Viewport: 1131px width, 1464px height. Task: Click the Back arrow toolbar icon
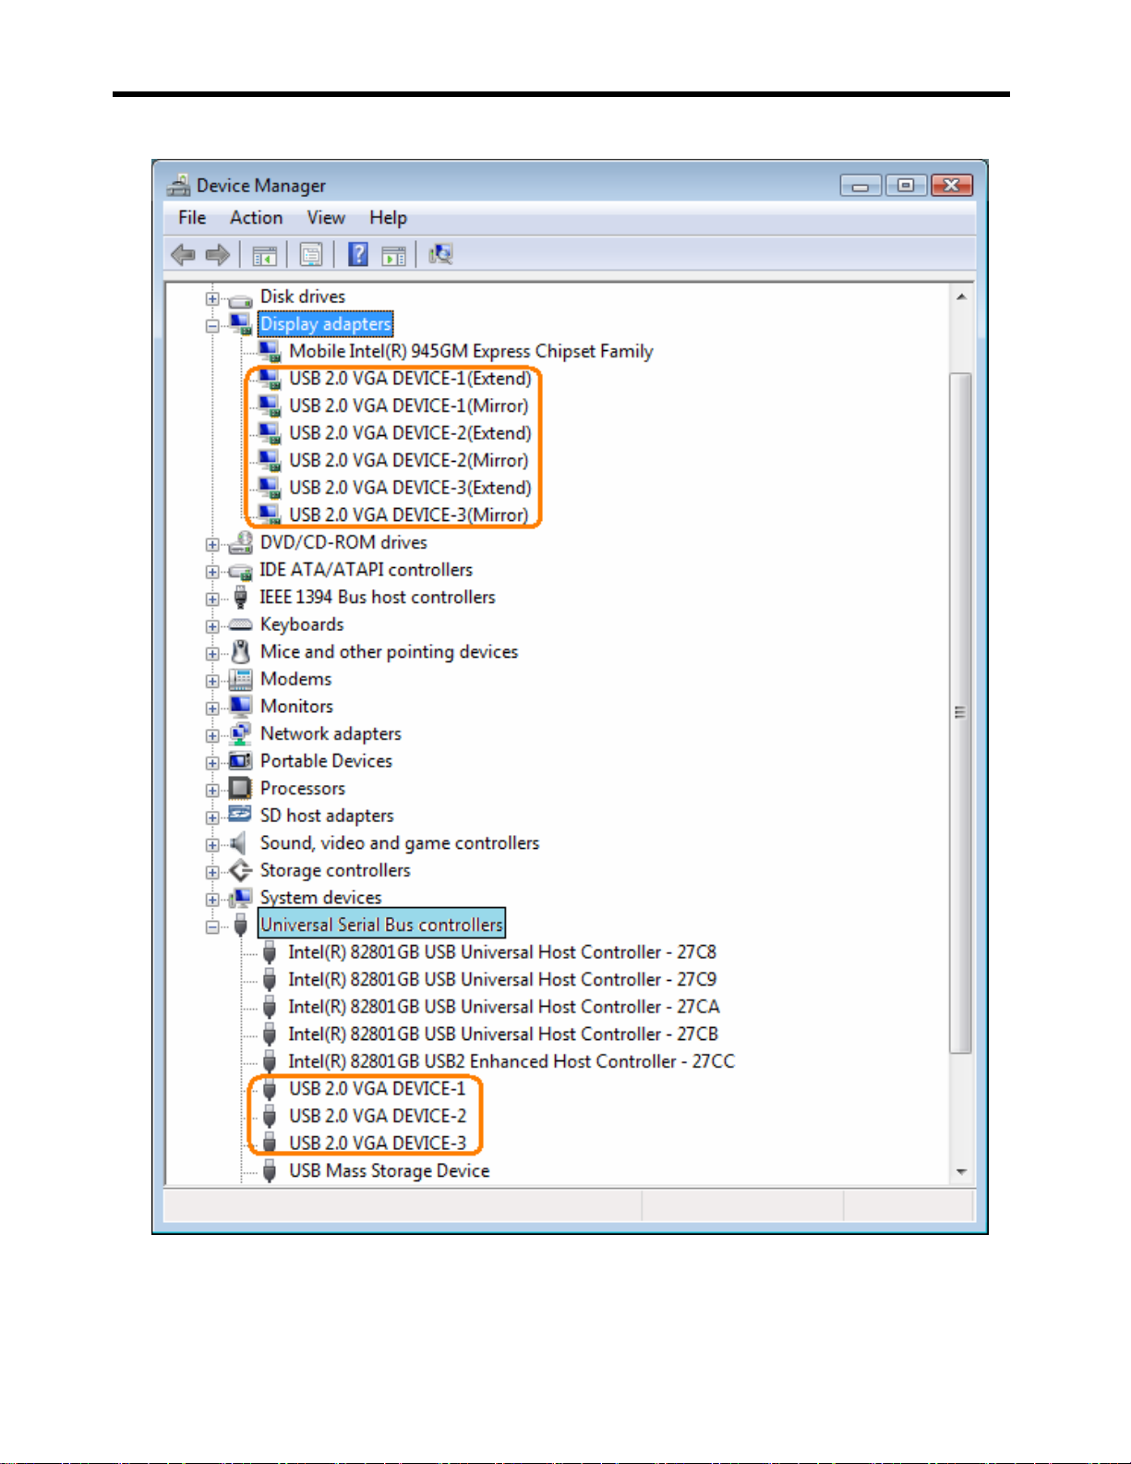click(x=183, y=254)
